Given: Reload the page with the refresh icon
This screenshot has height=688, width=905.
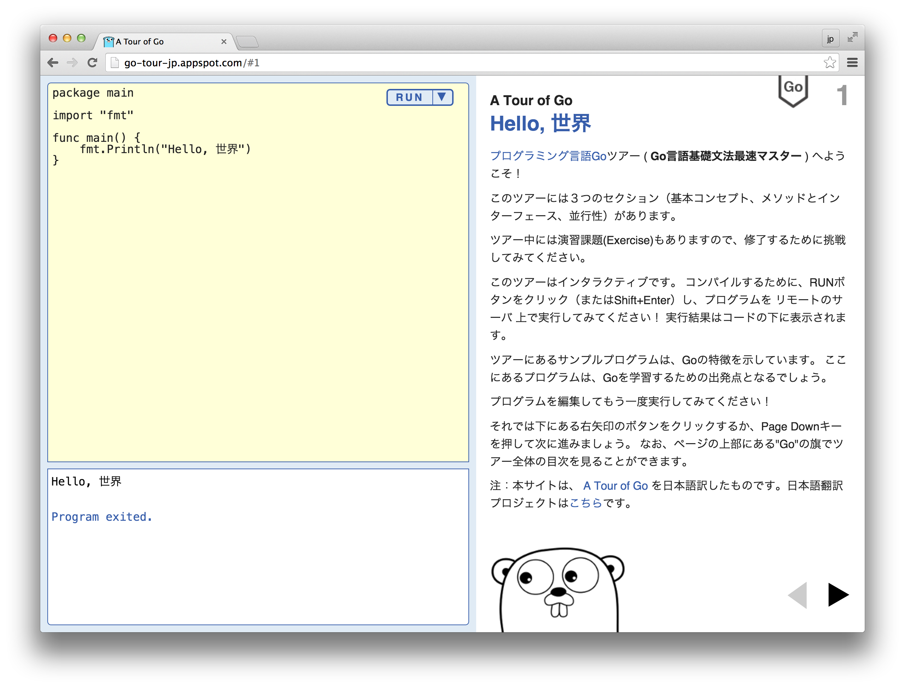Looking at the screenshot, I should tap(93, 63).
